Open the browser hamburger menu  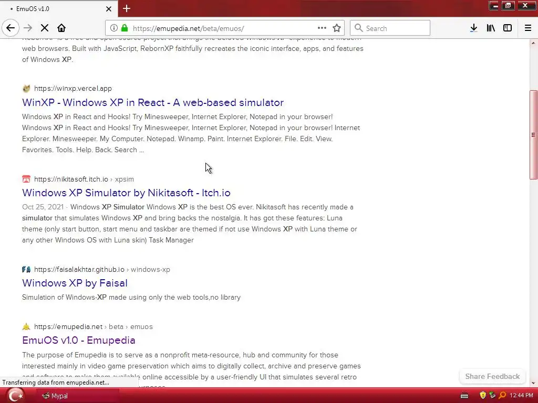pos(528,28)
